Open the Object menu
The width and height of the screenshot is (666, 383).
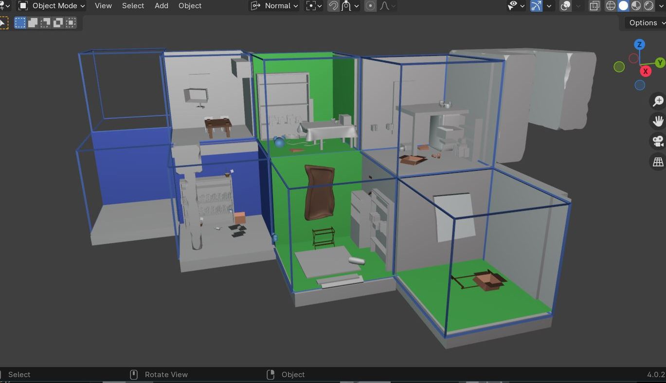[190, 6]
